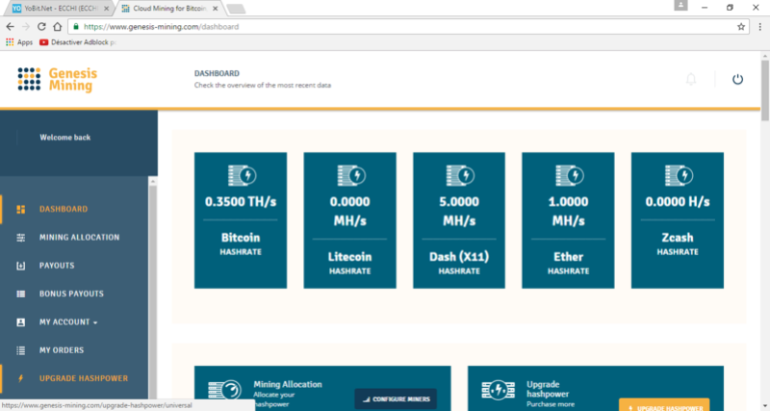Click the Upgrade hashpower card server icon

pyautogui.click(x=498, y=390)
